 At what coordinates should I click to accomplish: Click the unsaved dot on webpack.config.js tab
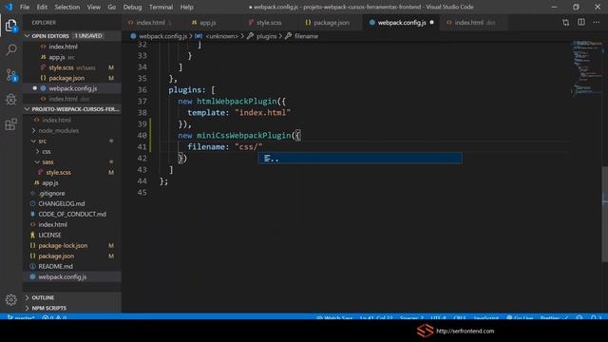431,23
